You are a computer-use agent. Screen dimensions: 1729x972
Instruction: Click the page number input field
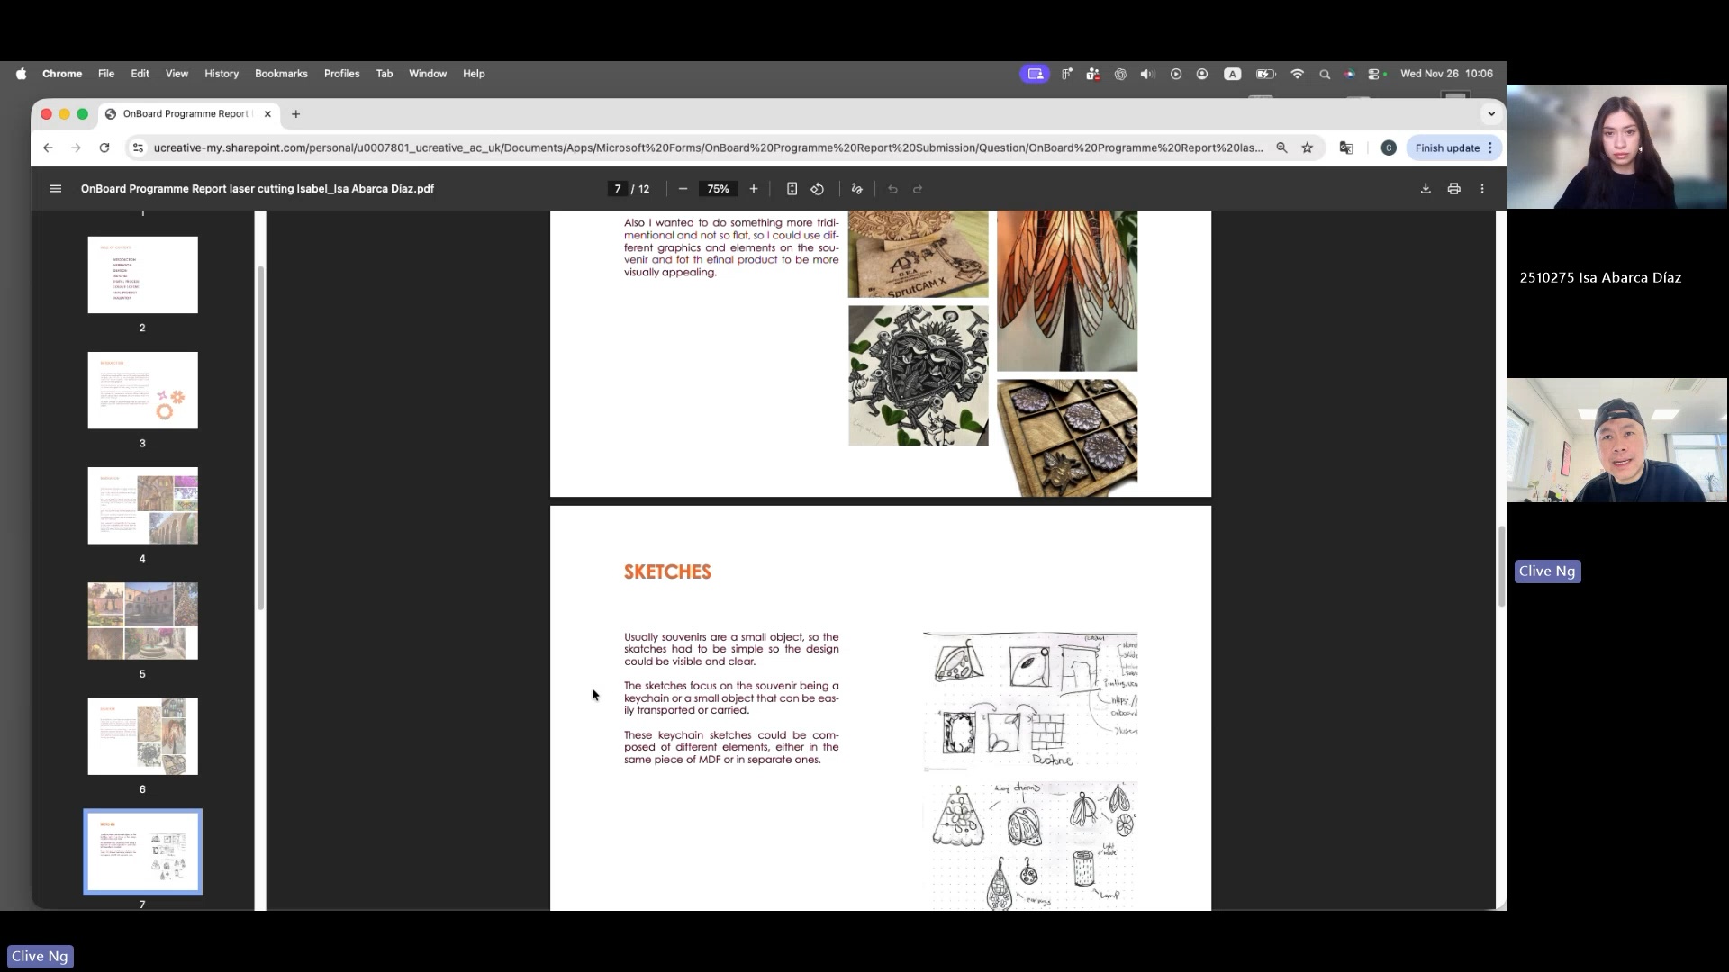(x=618, y=189)
